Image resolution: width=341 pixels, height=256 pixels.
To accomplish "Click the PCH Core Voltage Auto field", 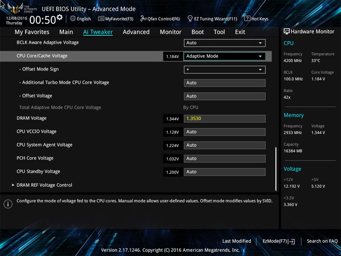I will pos(224,158).
